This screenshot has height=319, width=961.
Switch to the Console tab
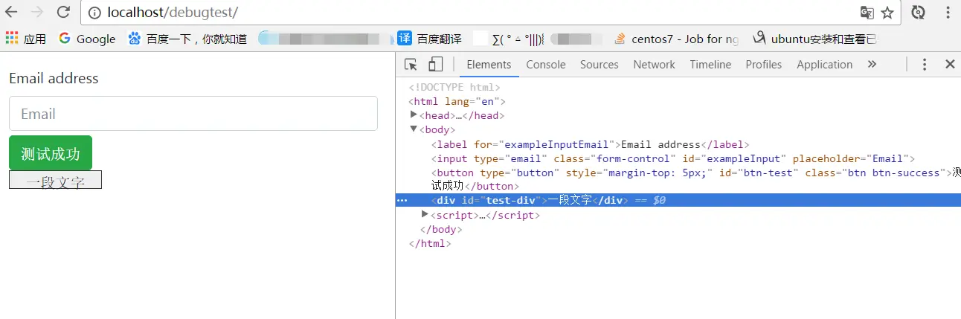click(x=546, y=65)
